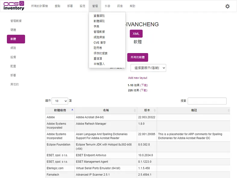Screen dimensions: 237x178
Task: Click the XML export button
Action: pos(136,34)
